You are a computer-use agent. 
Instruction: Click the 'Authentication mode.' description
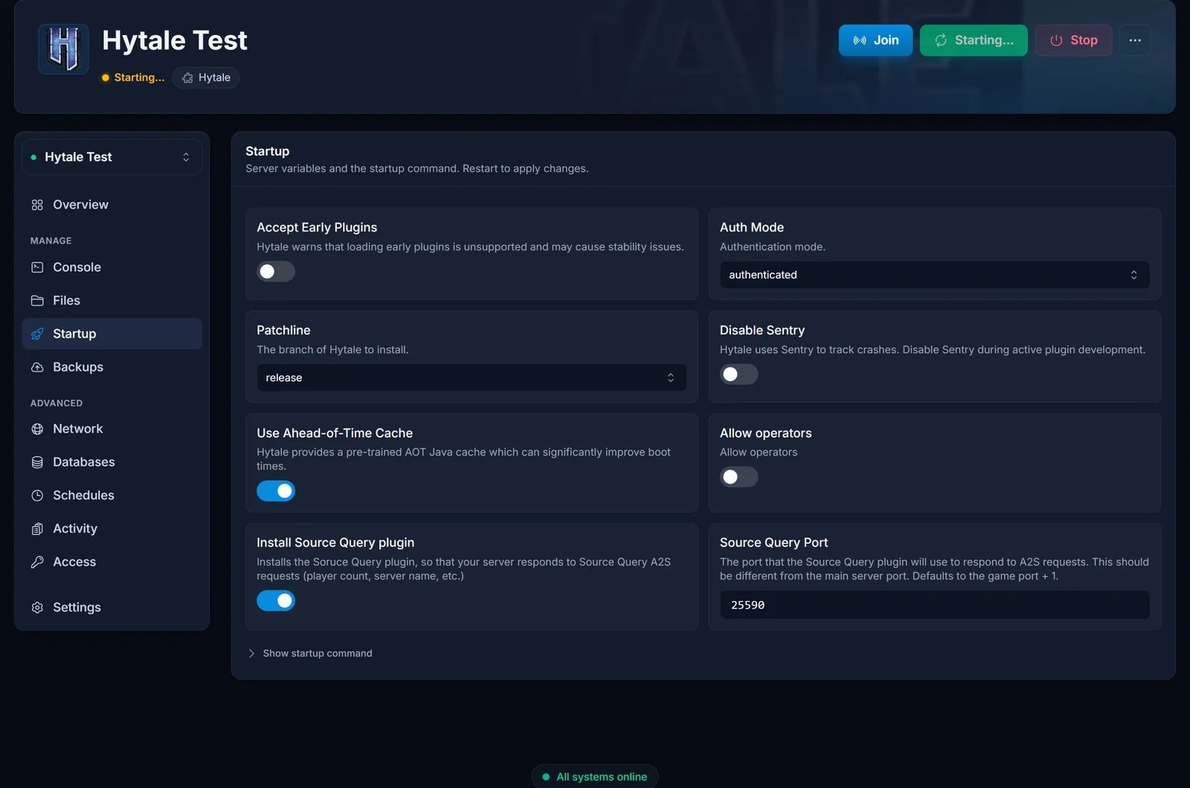[772, 247]
